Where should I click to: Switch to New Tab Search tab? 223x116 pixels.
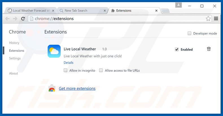click(82, 11)
